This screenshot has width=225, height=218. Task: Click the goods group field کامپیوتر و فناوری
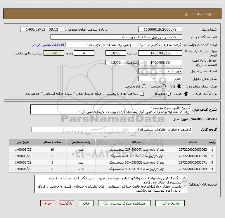coord(112,129)
